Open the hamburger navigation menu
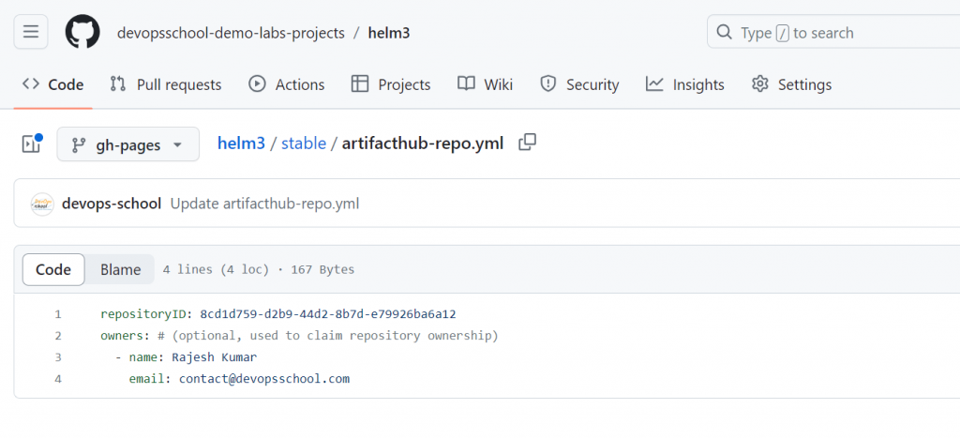The height and width of the screenshot is (439, 960). click(30, 32)
